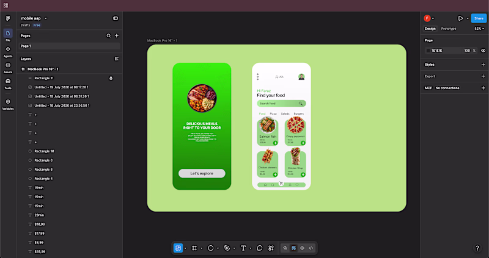Click the Drafts location link

coord(25,25)
